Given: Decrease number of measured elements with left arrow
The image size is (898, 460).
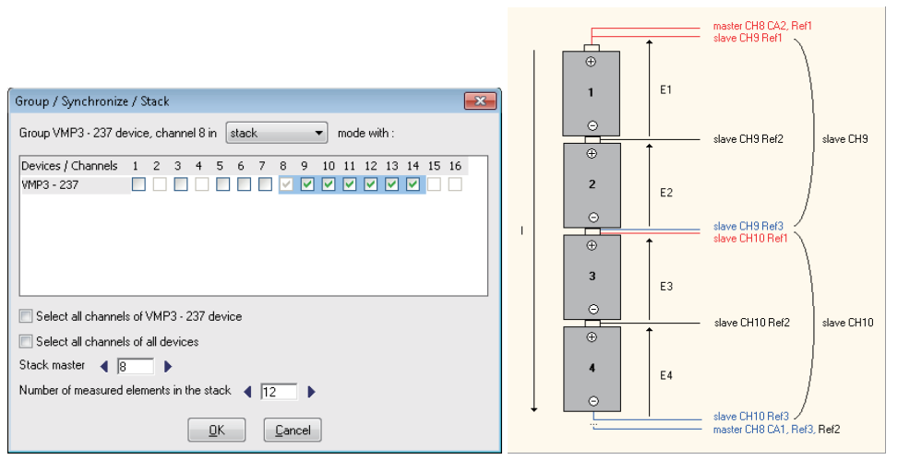Looking at the screenshot, I should pos(248,392).
